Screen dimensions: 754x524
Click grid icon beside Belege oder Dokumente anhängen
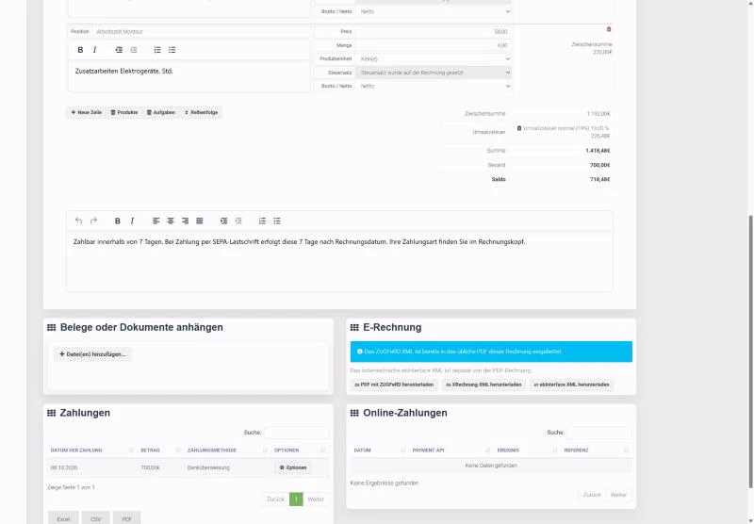[52, 327]
